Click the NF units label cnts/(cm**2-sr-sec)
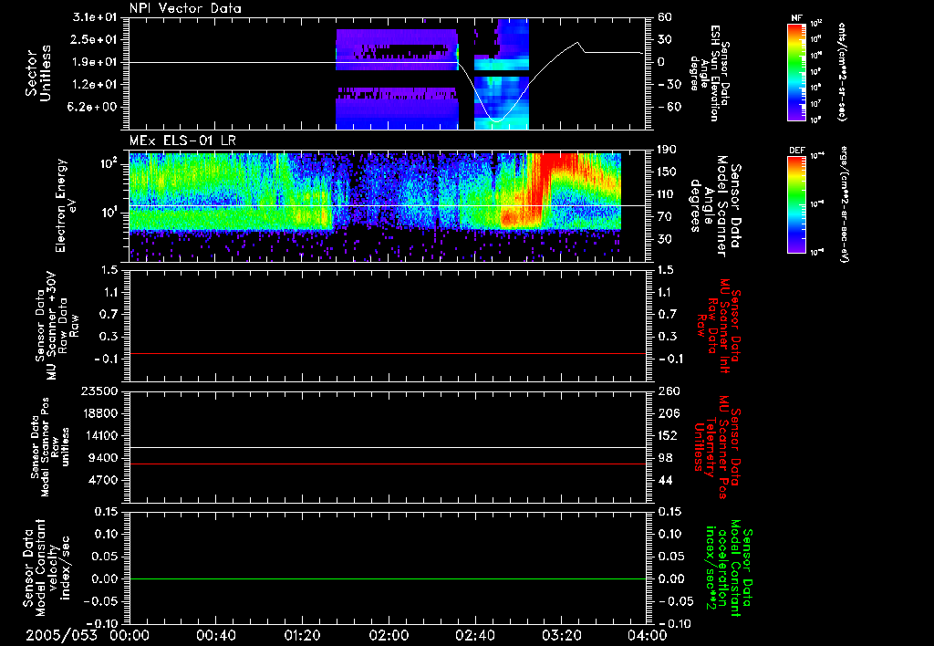The width and height of the screenshot is (934, 646). coord(842,72)
